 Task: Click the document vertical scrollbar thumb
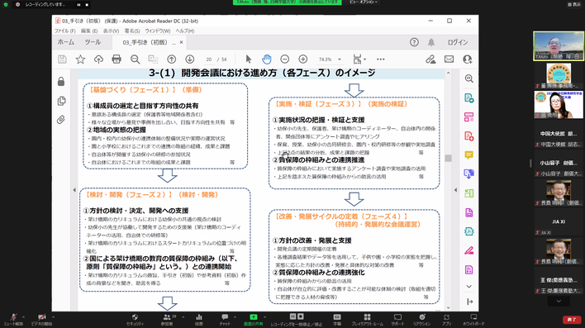tap(448, 158)
